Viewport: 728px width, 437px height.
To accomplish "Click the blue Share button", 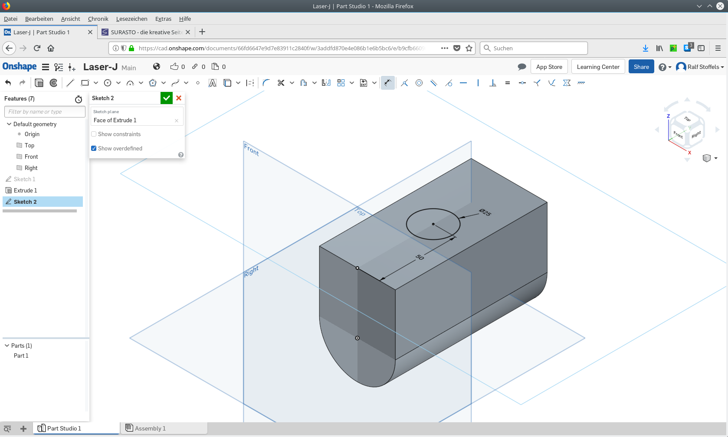I will tap(641, 67).
